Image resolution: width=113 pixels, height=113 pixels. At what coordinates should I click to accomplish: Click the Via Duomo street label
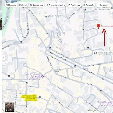click(26, 105)
